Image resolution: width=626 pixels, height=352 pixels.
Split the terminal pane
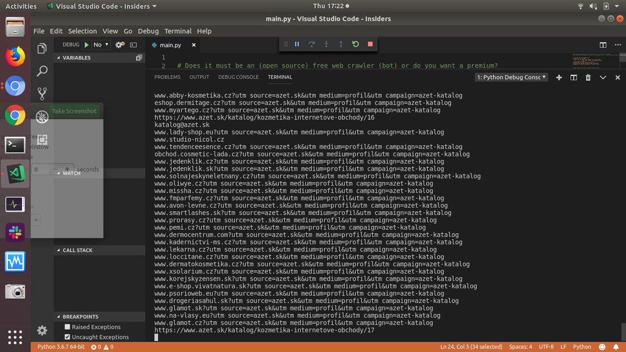573,77
